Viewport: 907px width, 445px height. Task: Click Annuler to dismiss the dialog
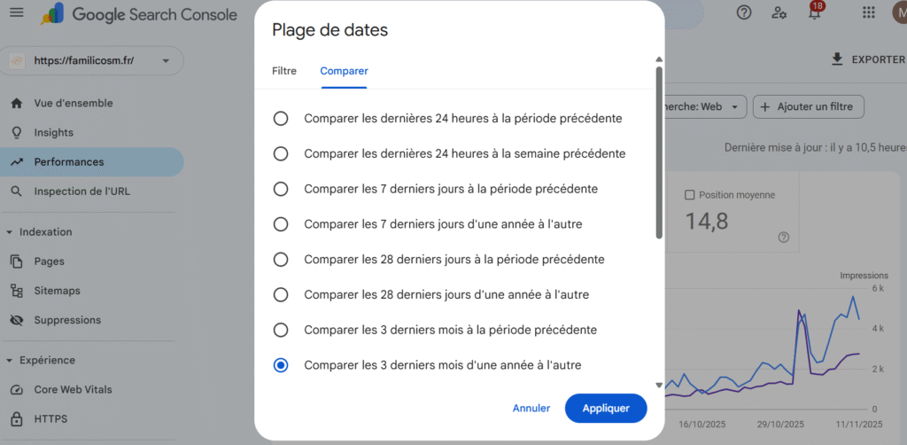531,409
